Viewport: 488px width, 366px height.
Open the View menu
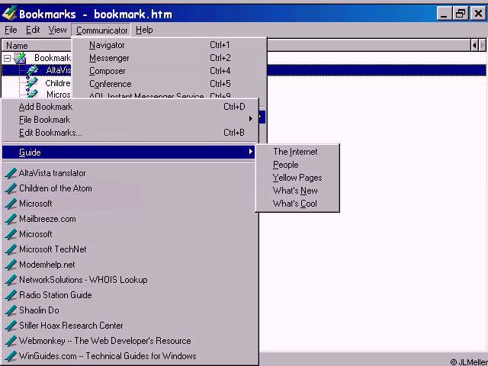(x=58, y=30)
